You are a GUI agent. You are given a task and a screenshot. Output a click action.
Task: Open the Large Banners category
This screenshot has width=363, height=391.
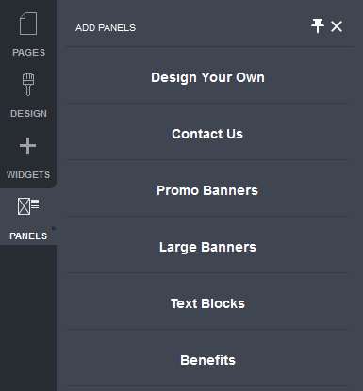207,247
